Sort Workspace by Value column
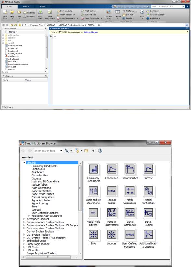This screenshot has height=267, width=191. (x=28, y=80)
